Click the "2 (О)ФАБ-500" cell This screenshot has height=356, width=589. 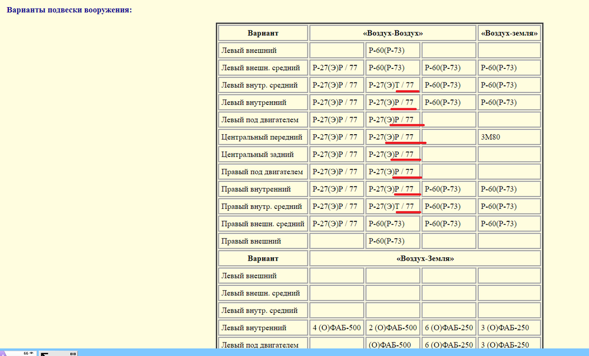click(x=393, y=328)
